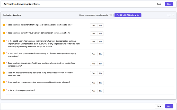The width and height of the screenshot is (177, 110).
Task: Answer No to more than 50 people question
Action: (x=101, y=25)
